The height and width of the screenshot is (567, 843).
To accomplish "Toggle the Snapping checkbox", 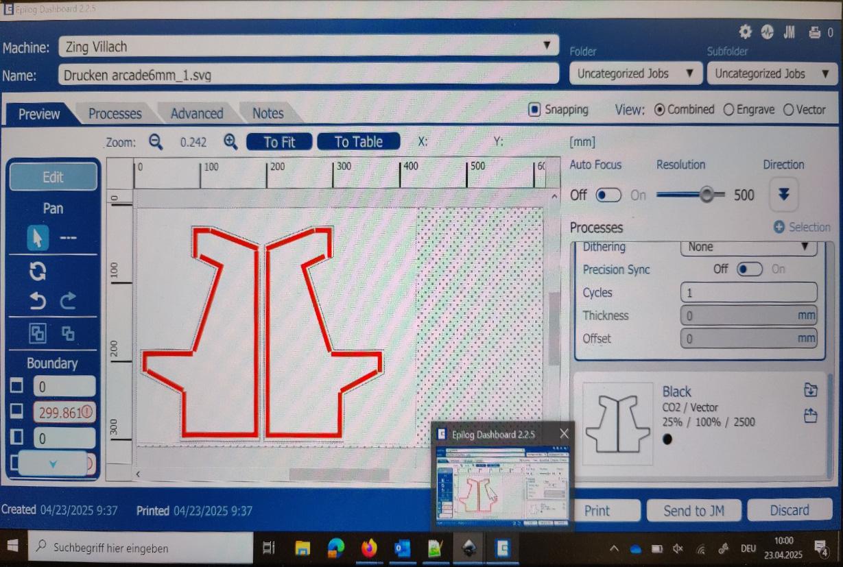I will [534, 110].
